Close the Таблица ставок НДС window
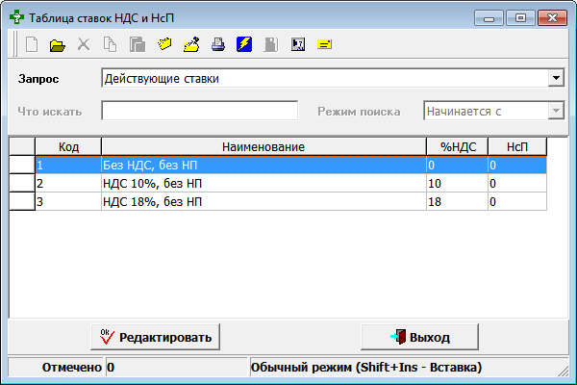Image resolution: width=577 pixels, height=385 pixels. click(x=552, y=18)
